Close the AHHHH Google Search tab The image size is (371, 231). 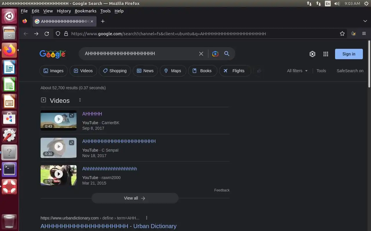point(92,21)
